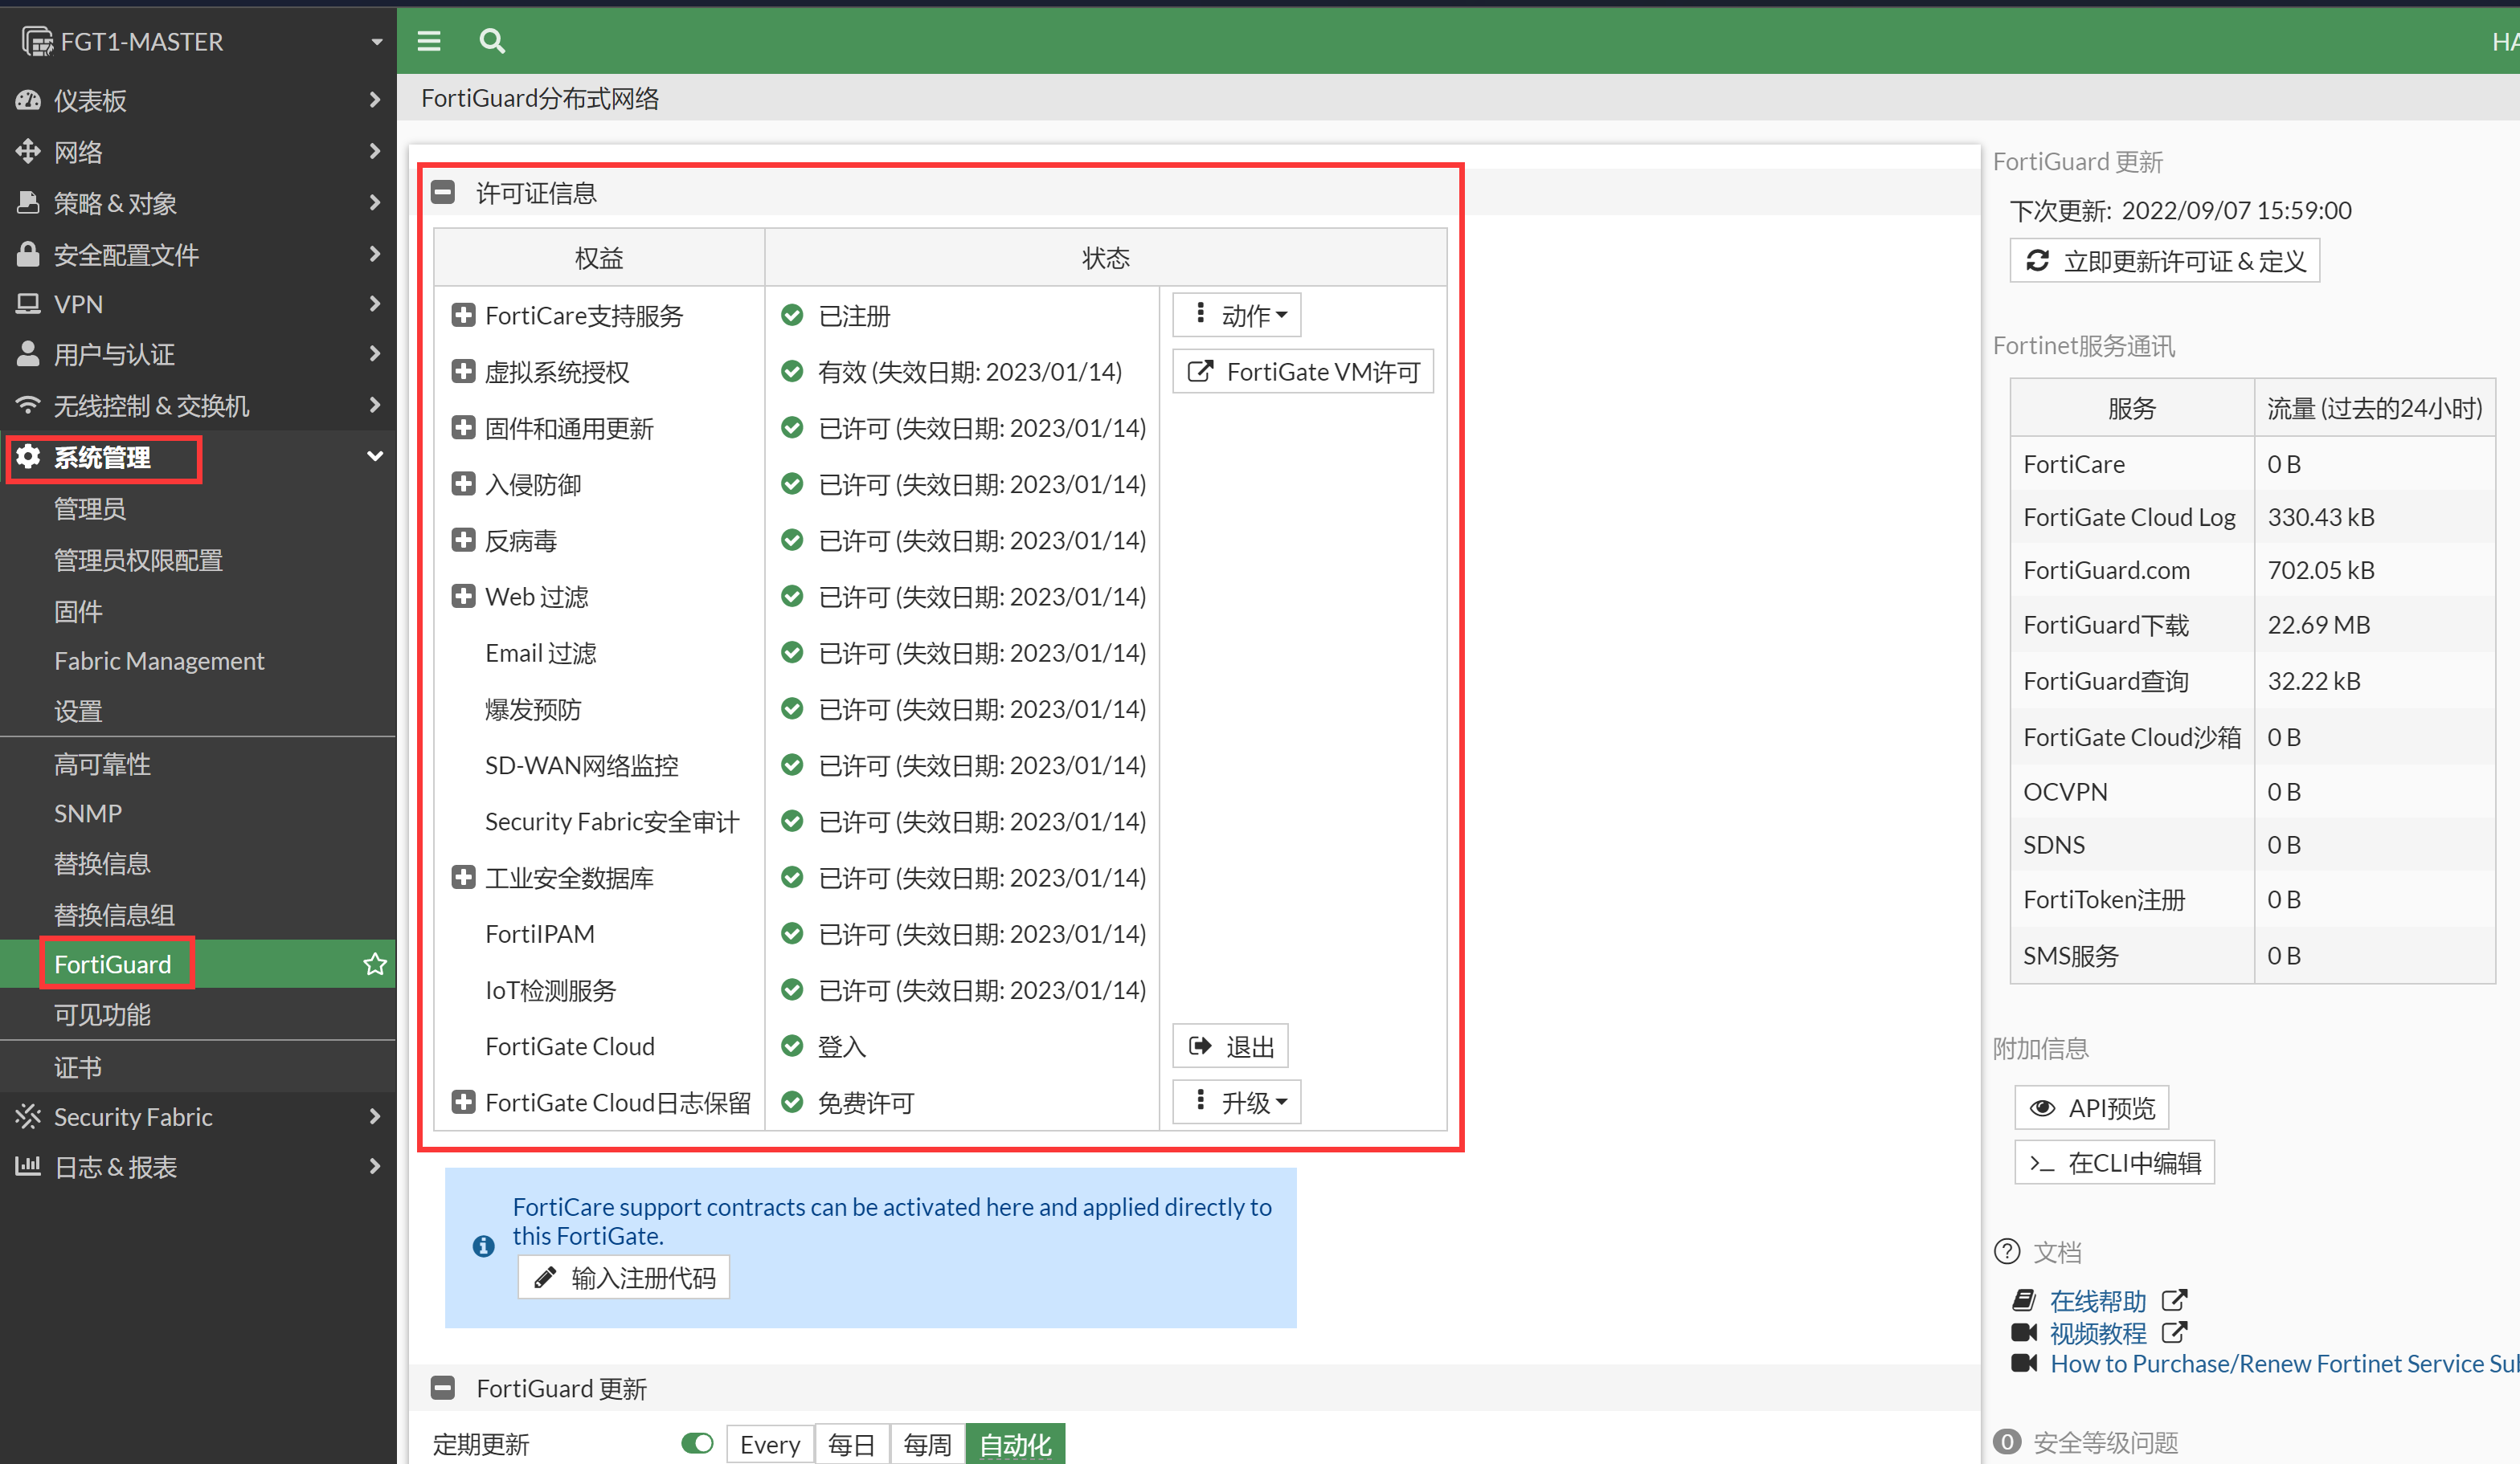
Task: Click the wifi icon beside 无线控制 & 交换机
Action: coord(28,405)
